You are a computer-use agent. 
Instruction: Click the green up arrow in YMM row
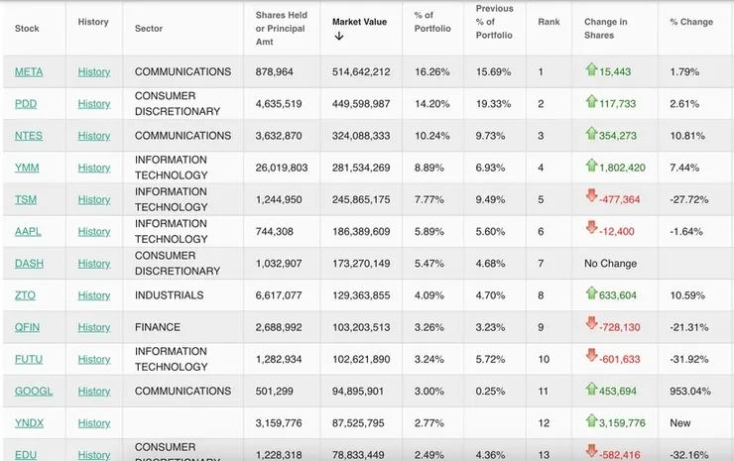click(x=591, y=166)
